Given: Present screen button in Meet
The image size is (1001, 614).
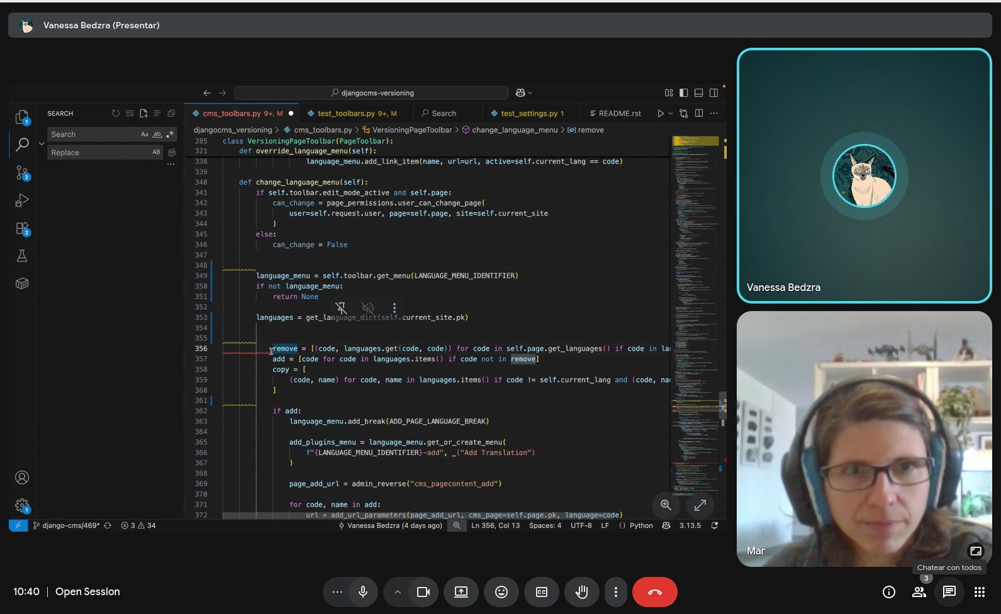Looking at the screenshot, I should [x=461, y=592].
